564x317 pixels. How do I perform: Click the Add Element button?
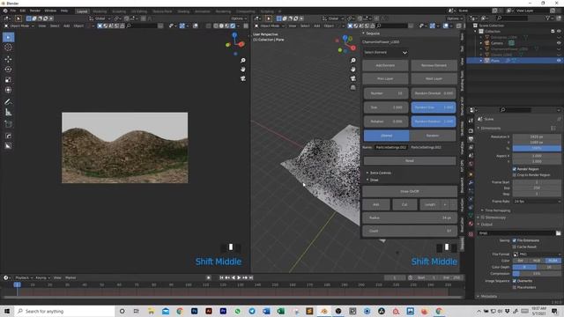click(385, 65)
